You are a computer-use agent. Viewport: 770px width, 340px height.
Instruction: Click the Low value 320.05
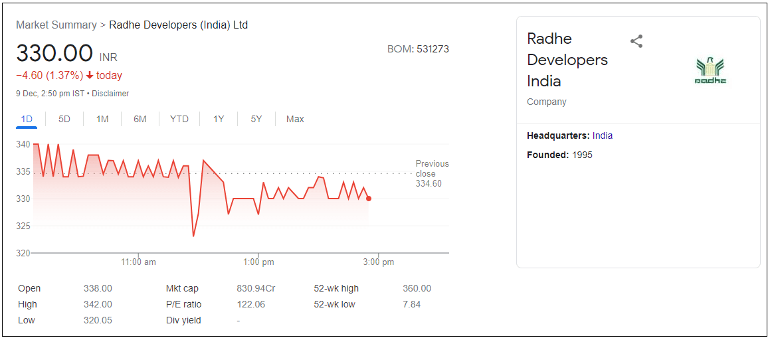pos(98,320)
